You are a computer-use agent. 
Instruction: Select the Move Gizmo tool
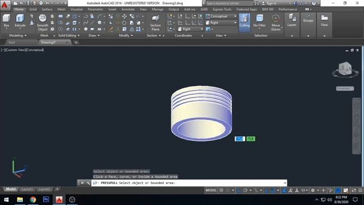(275, 23)
